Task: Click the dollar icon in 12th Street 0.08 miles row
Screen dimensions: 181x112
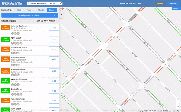Action: click(12, 43)
